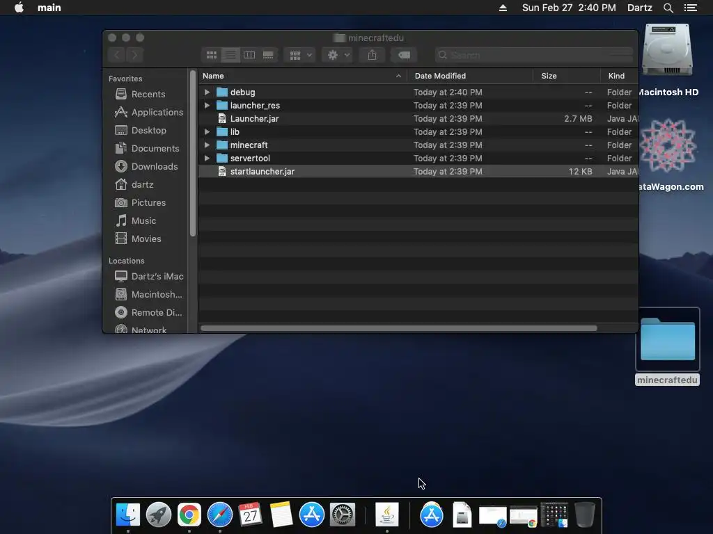The image size is (713, 534).
Task: Open Notification Center in menu bar
Action: (x=690, y=8)
